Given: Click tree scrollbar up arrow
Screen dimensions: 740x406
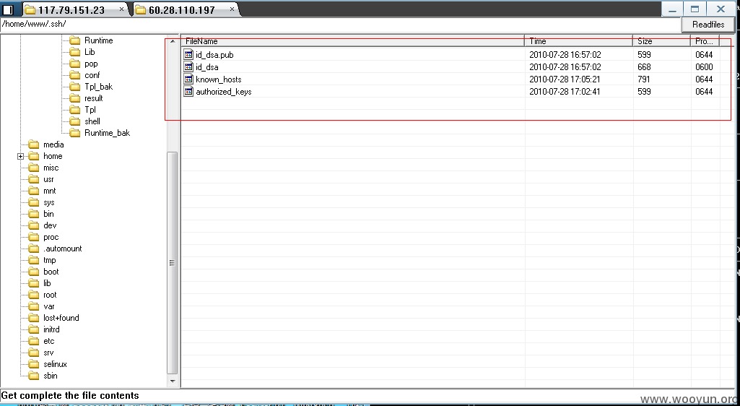Looking at the screenshot, I should (173, 42).
